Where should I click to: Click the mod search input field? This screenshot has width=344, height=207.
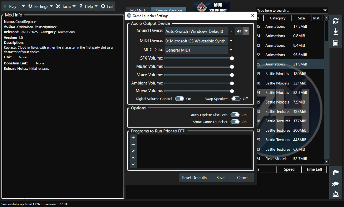pyautogui.click(x=289, y=10)
